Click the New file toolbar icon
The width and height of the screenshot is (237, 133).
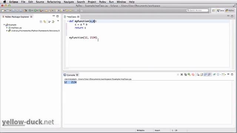point(3,10)
